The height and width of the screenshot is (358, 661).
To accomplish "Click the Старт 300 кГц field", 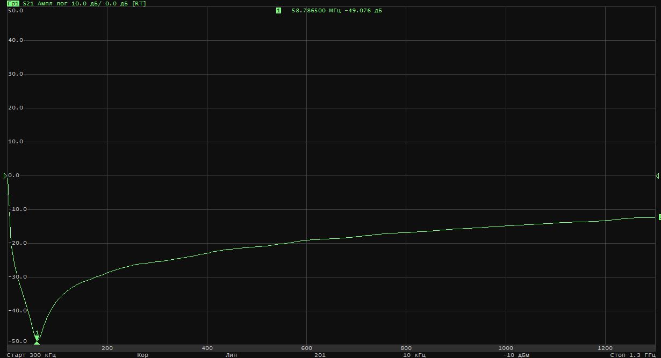I will pyautogui.click(x=32, y=355).
